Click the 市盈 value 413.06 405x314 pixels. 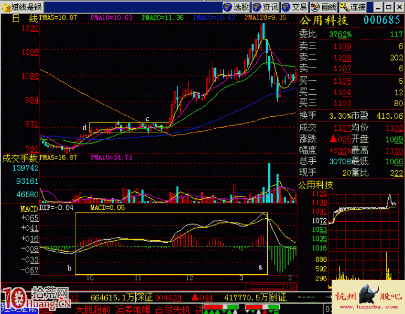click(x=389, y=116)
